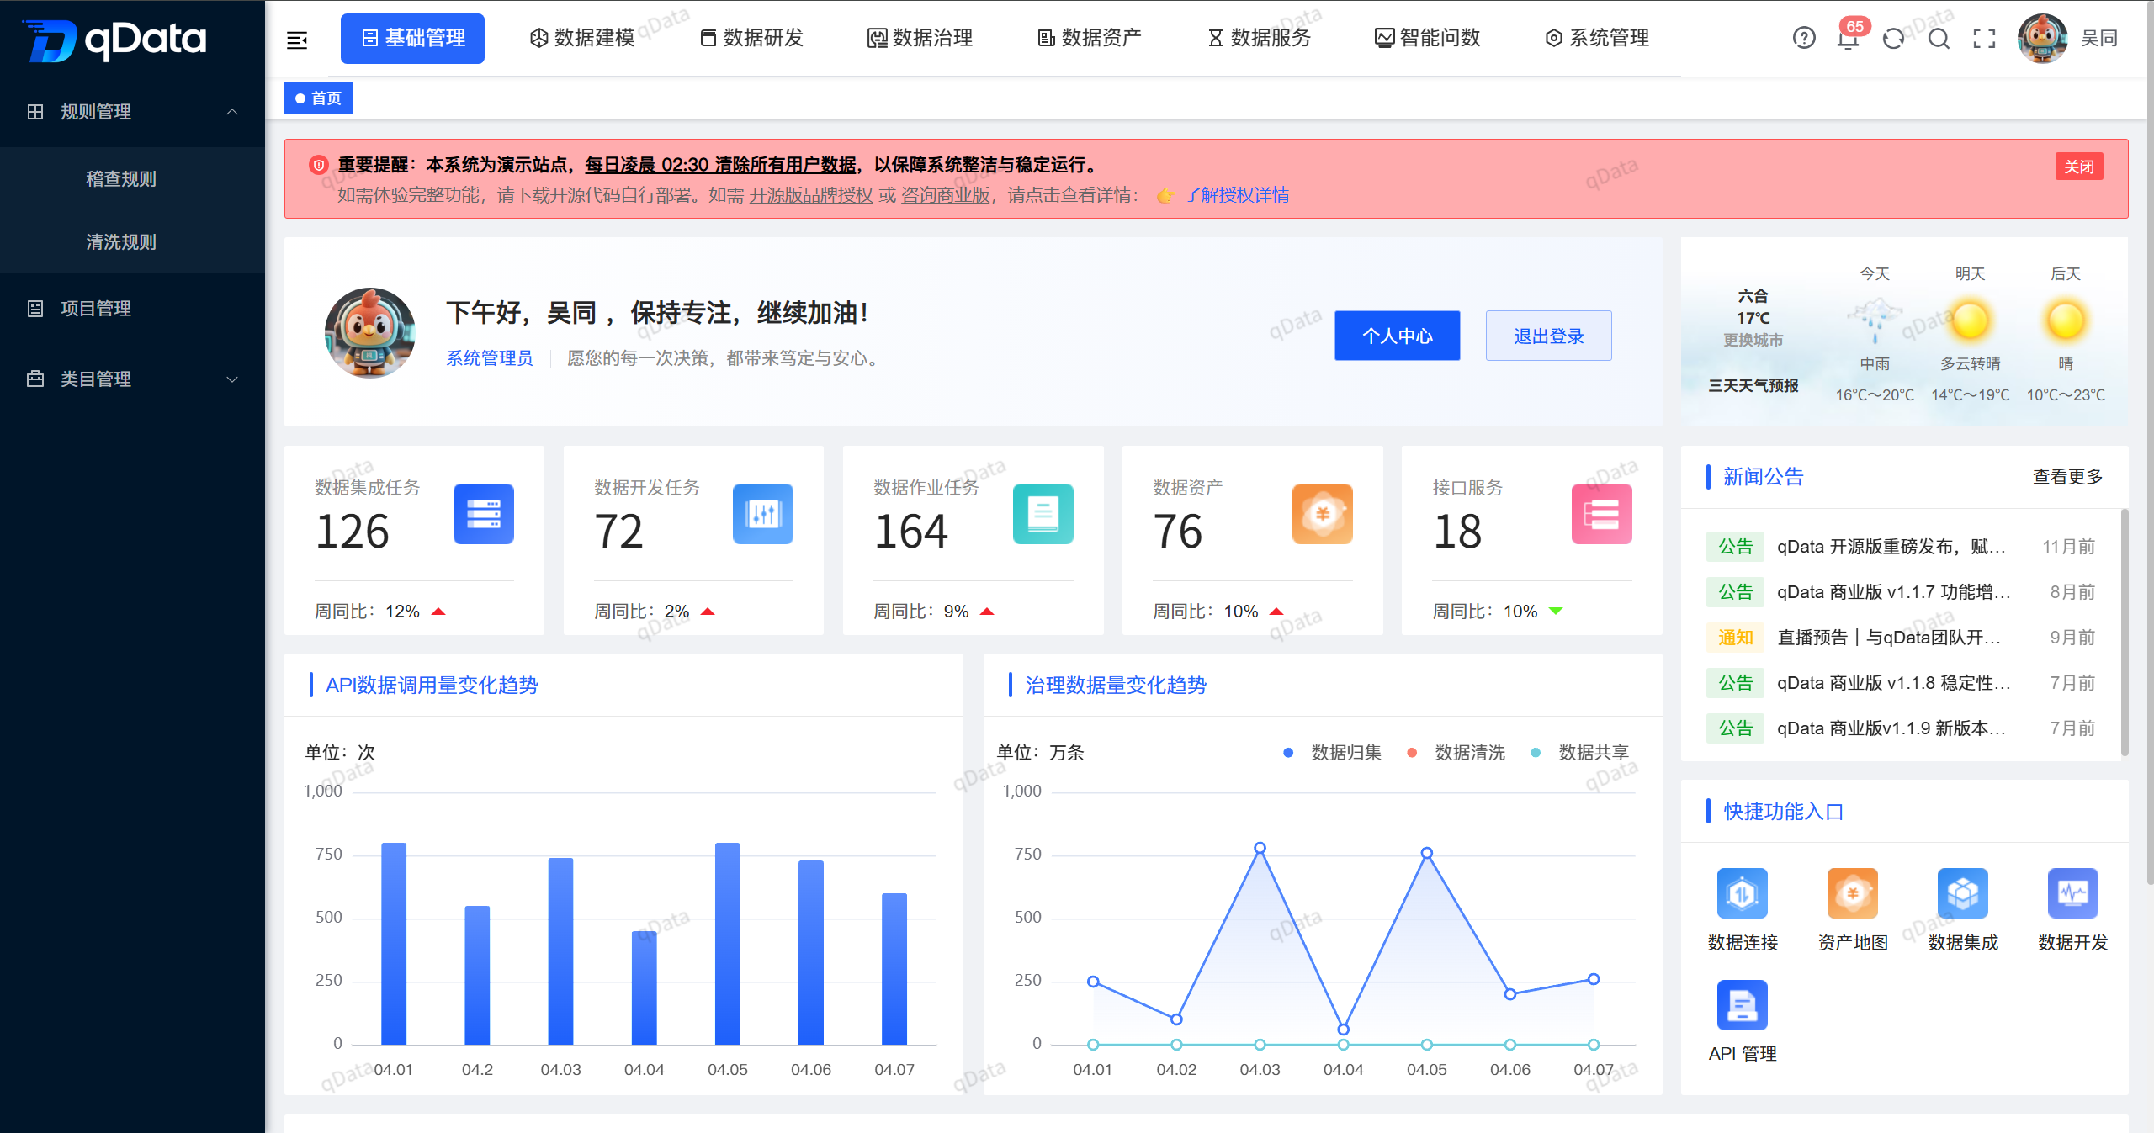
Task: Open 数据连接 shortcut icon
Action: click(1743, 893)
